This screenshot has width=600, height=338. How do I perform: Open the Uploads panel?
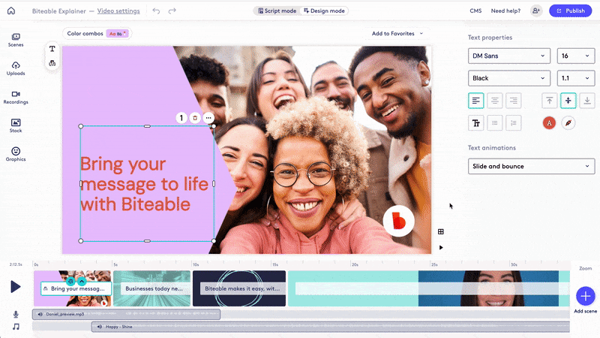click(16, 68)
